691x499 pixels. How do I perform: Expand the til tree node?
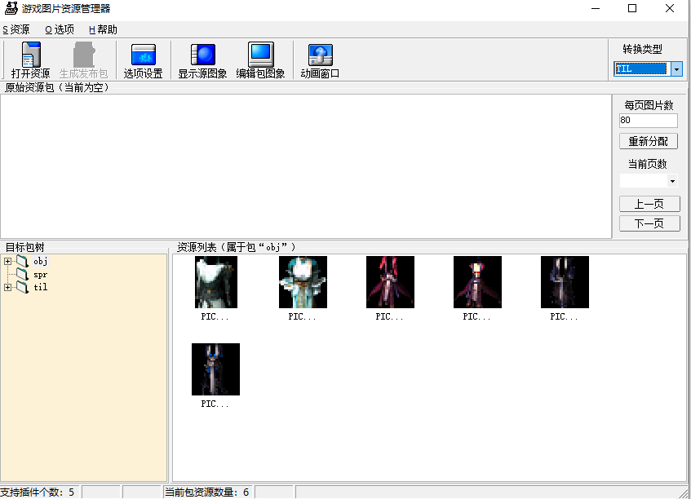pyautogui.click(x=7, y=288)
